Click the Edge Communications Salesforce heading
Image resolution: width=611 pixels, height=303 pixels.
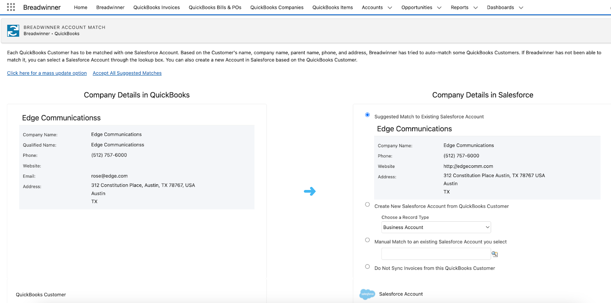414,129
